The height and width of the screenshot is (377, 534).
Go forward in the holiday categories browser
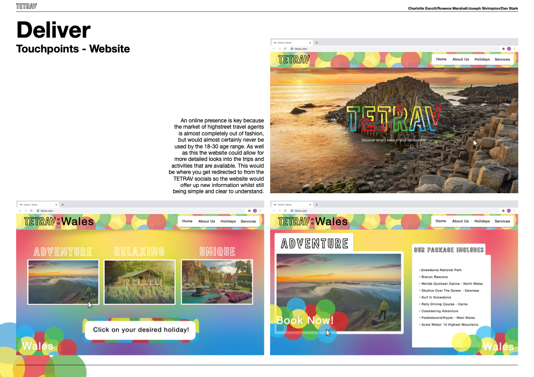[x=25, y=211]
